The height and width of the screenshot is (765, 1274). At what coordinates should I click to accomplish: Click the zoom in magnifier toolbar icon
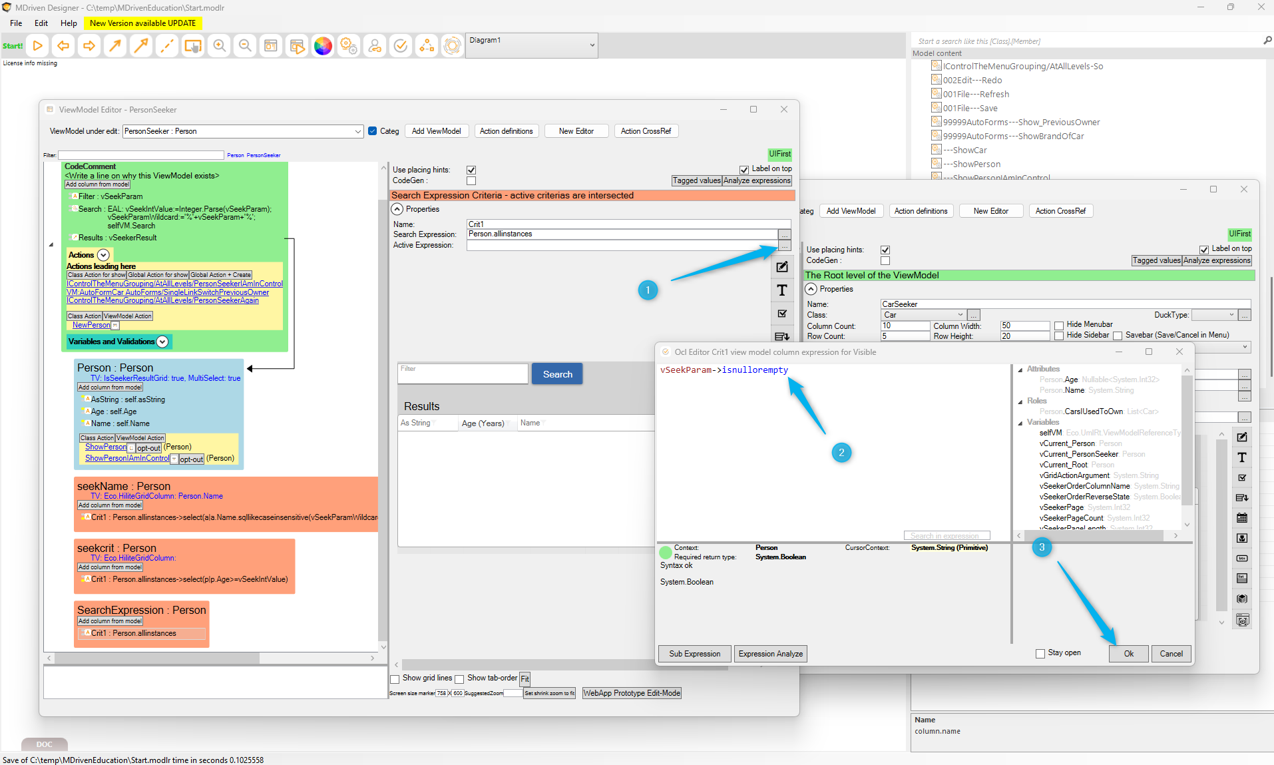[x=219, y=46]
